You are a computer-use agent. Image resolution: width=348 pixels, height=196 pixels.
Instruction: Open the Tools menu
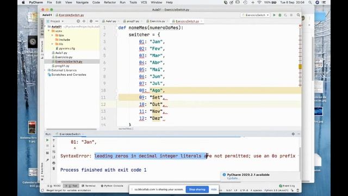pyautogui.click(x=133, y=2)
